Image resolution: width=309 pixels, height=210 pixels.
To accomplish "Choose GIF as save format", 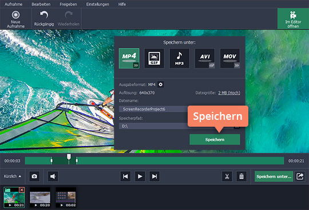I will tap(154, 58).
